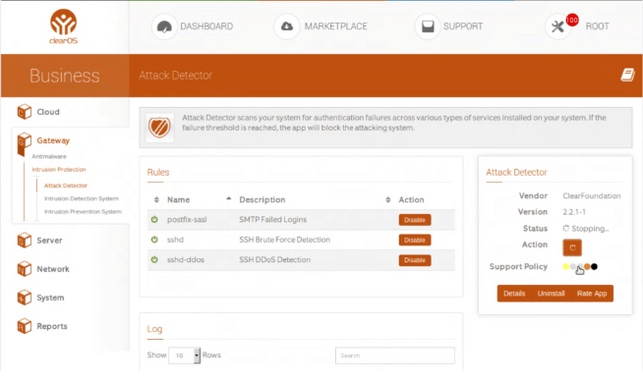
Task: Click the Business edition banner
Action: pos(65,76)
